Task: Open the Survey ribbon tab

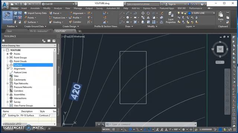Action: click(99, 8)
